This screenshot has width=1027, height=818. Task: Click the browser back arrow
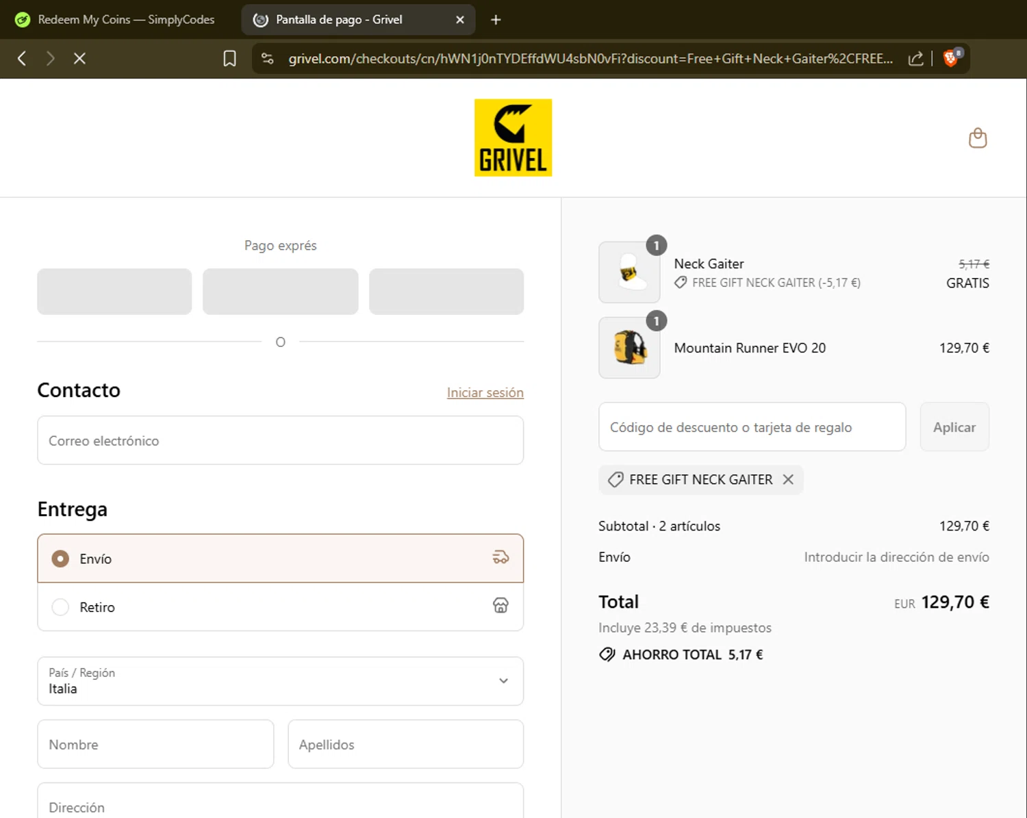tap(22, 59)
